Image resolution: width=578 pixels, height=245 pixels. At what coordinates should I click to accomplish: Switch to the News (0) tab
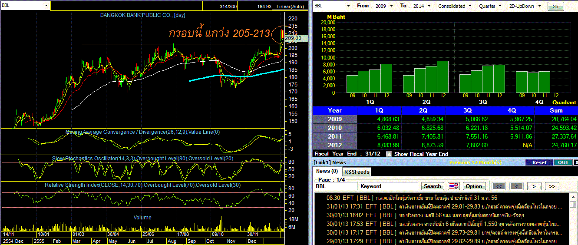coord(327,171)
